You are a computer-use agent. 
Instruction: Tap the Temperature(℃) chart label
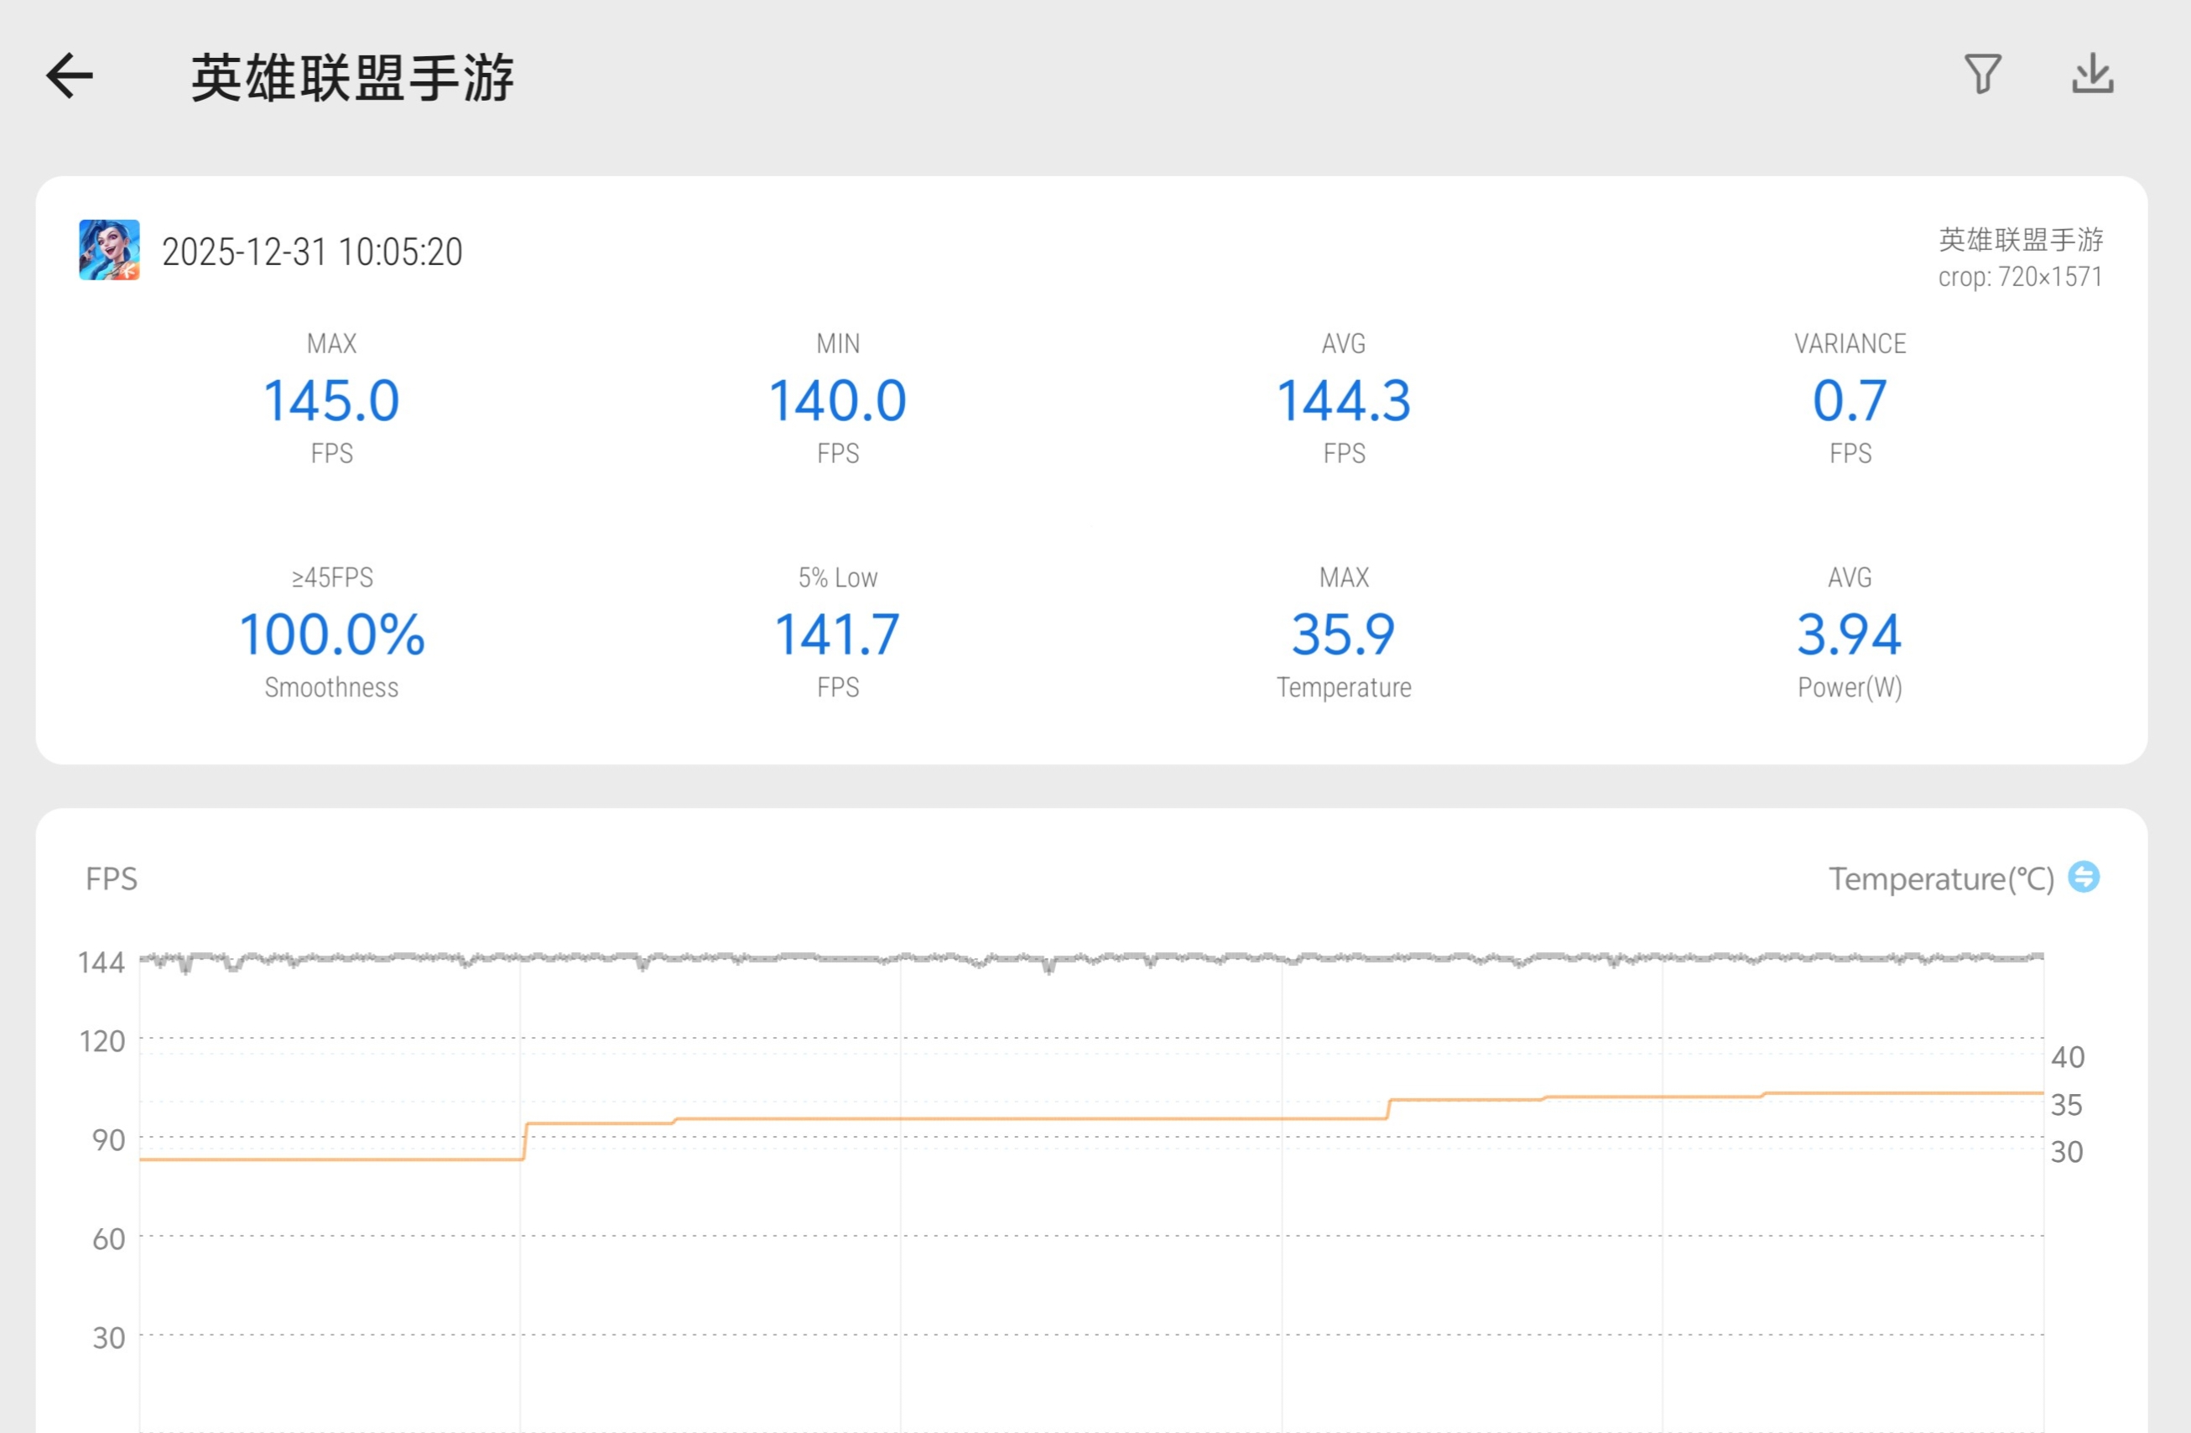pos(1940,878)
